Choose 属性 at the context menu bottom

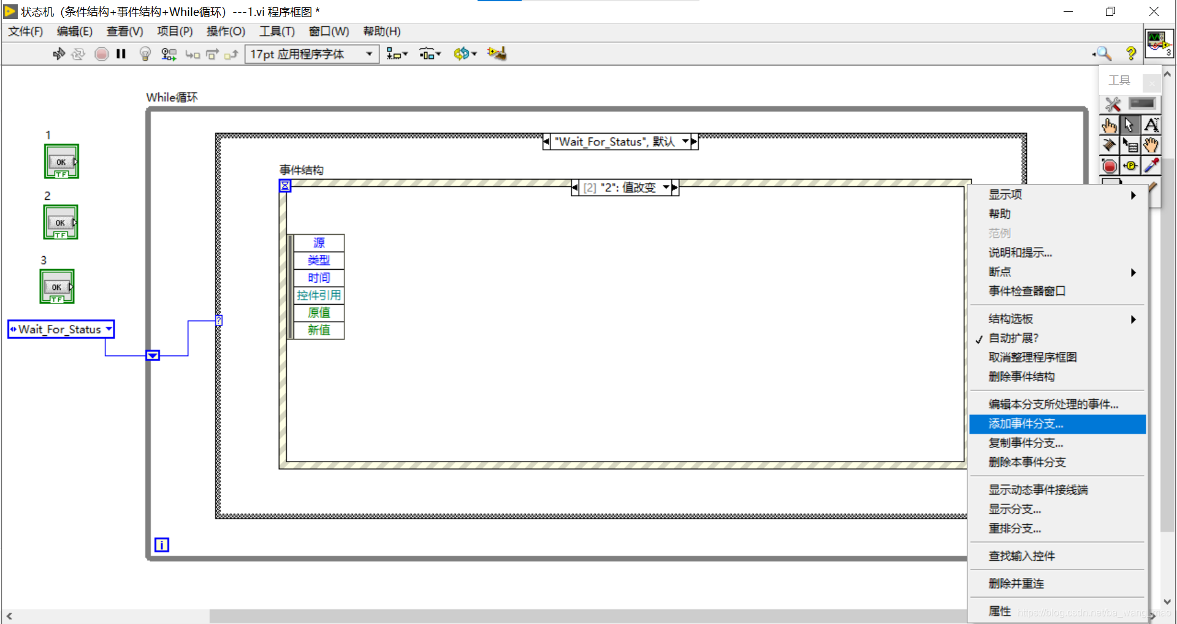coord(1057,611)
